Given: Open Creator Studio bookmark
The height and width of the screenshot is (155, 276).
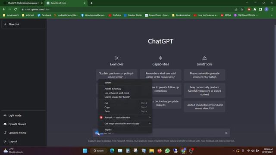Looking at the screenshot, I should coord(133,15).
